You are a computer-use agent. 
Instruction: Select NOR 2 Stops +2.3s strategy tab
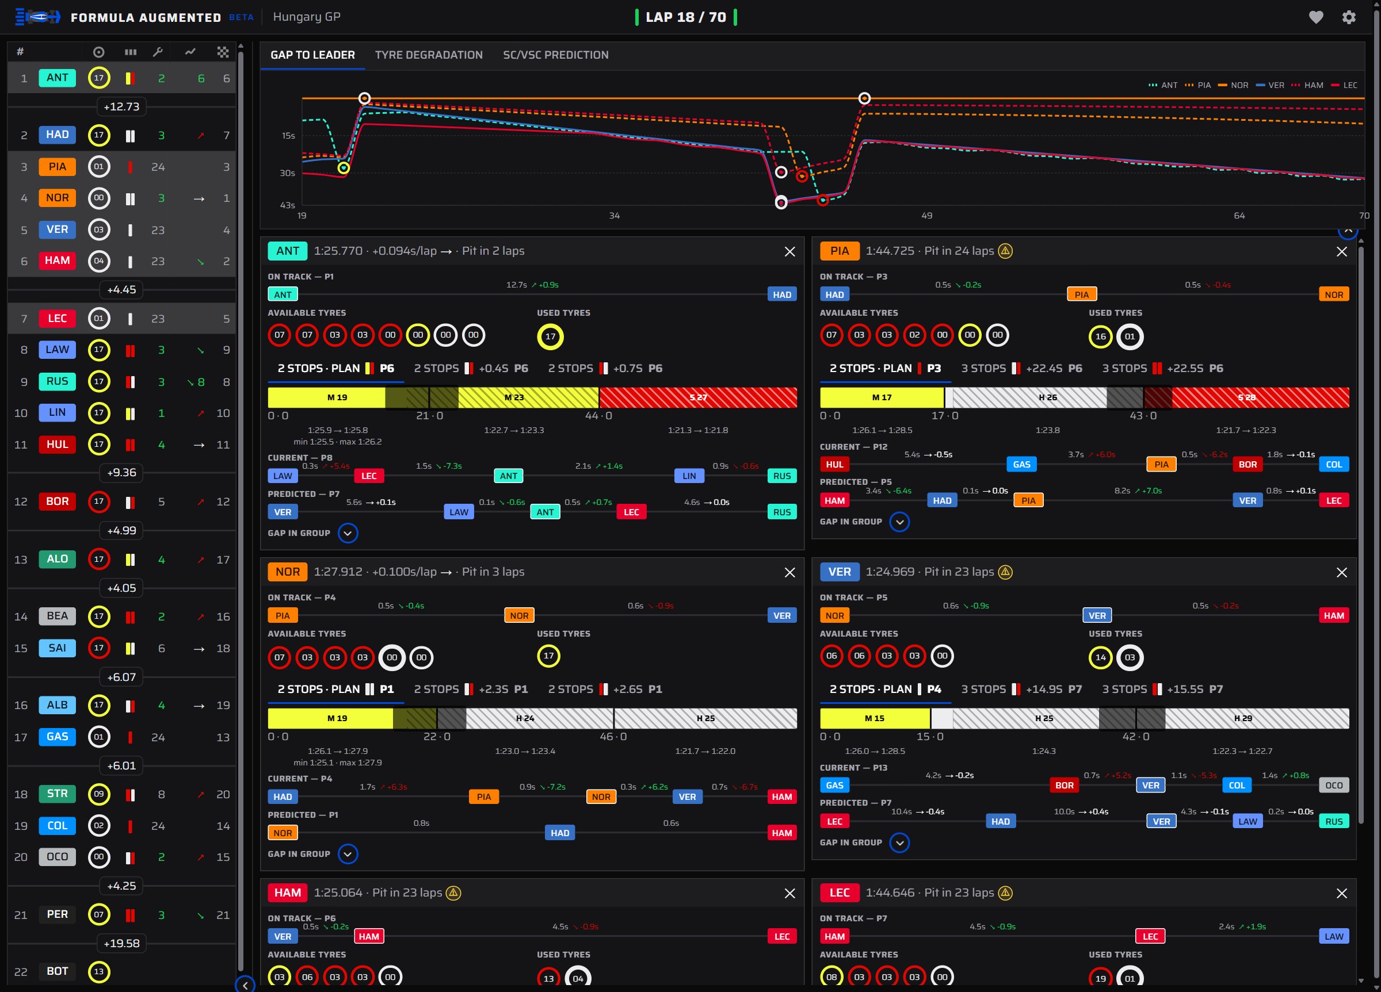tap(471, 689)
